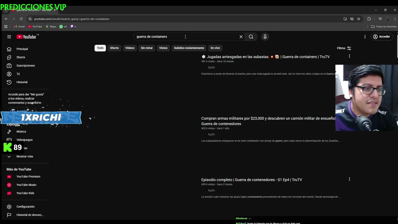Select the Shorts filter chip
This screenshot has width=398, height=224.
coord(114,48)
